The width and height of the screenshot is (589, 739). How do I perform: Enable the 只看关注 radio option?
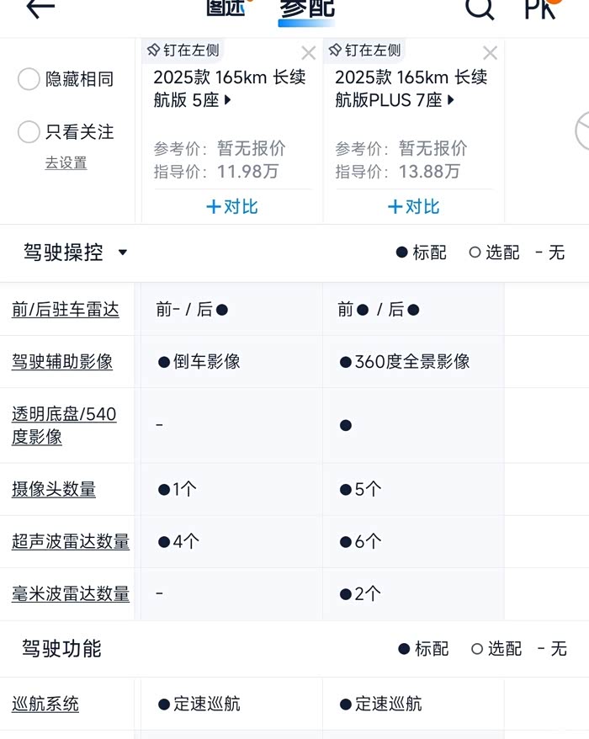pyautogui.click(x=29, y=132)
